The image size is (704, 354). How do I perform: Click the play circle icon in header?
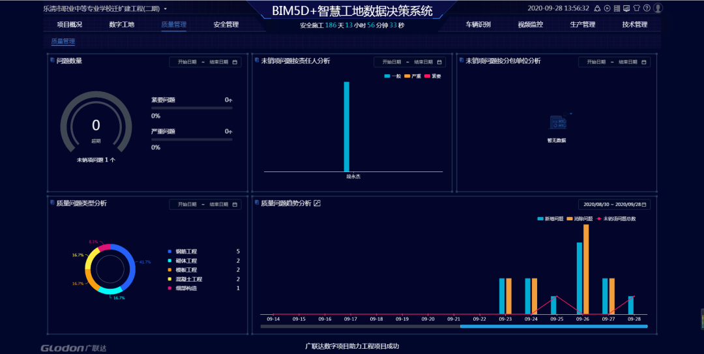pos(607,8)
